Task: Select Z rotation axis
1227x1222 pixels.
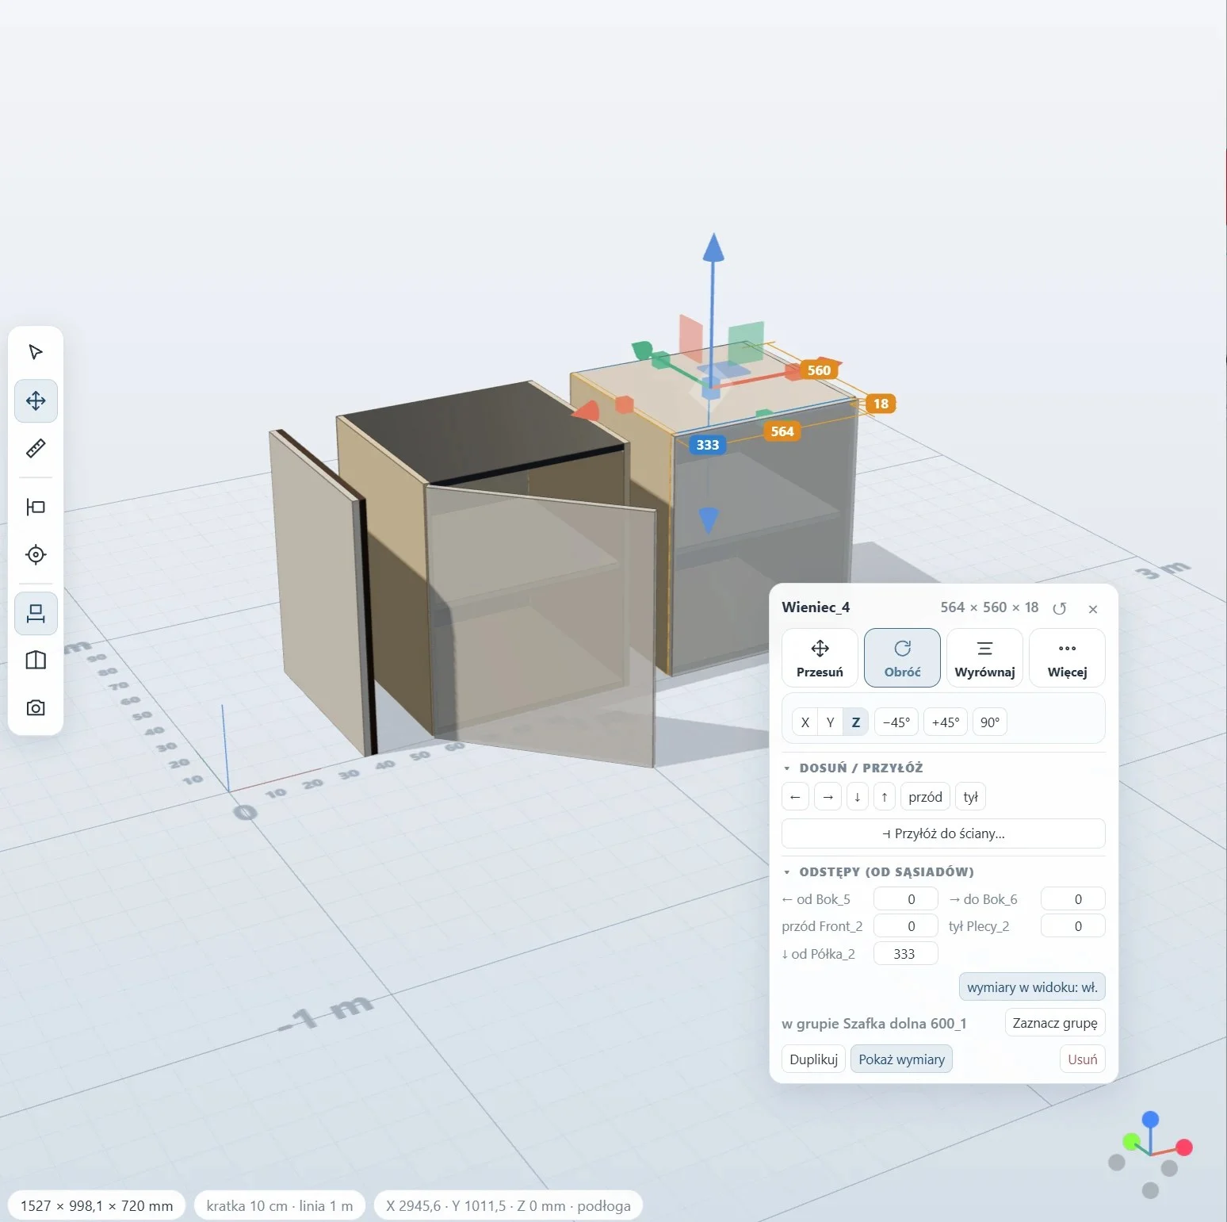Action: click(855, 722)
